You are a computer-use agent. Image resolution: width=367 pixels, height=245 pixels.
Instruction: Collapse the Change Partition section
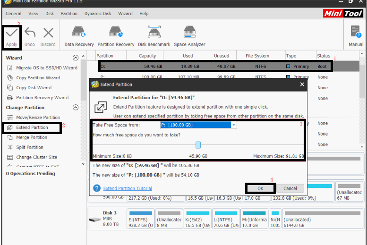[76, 108]
